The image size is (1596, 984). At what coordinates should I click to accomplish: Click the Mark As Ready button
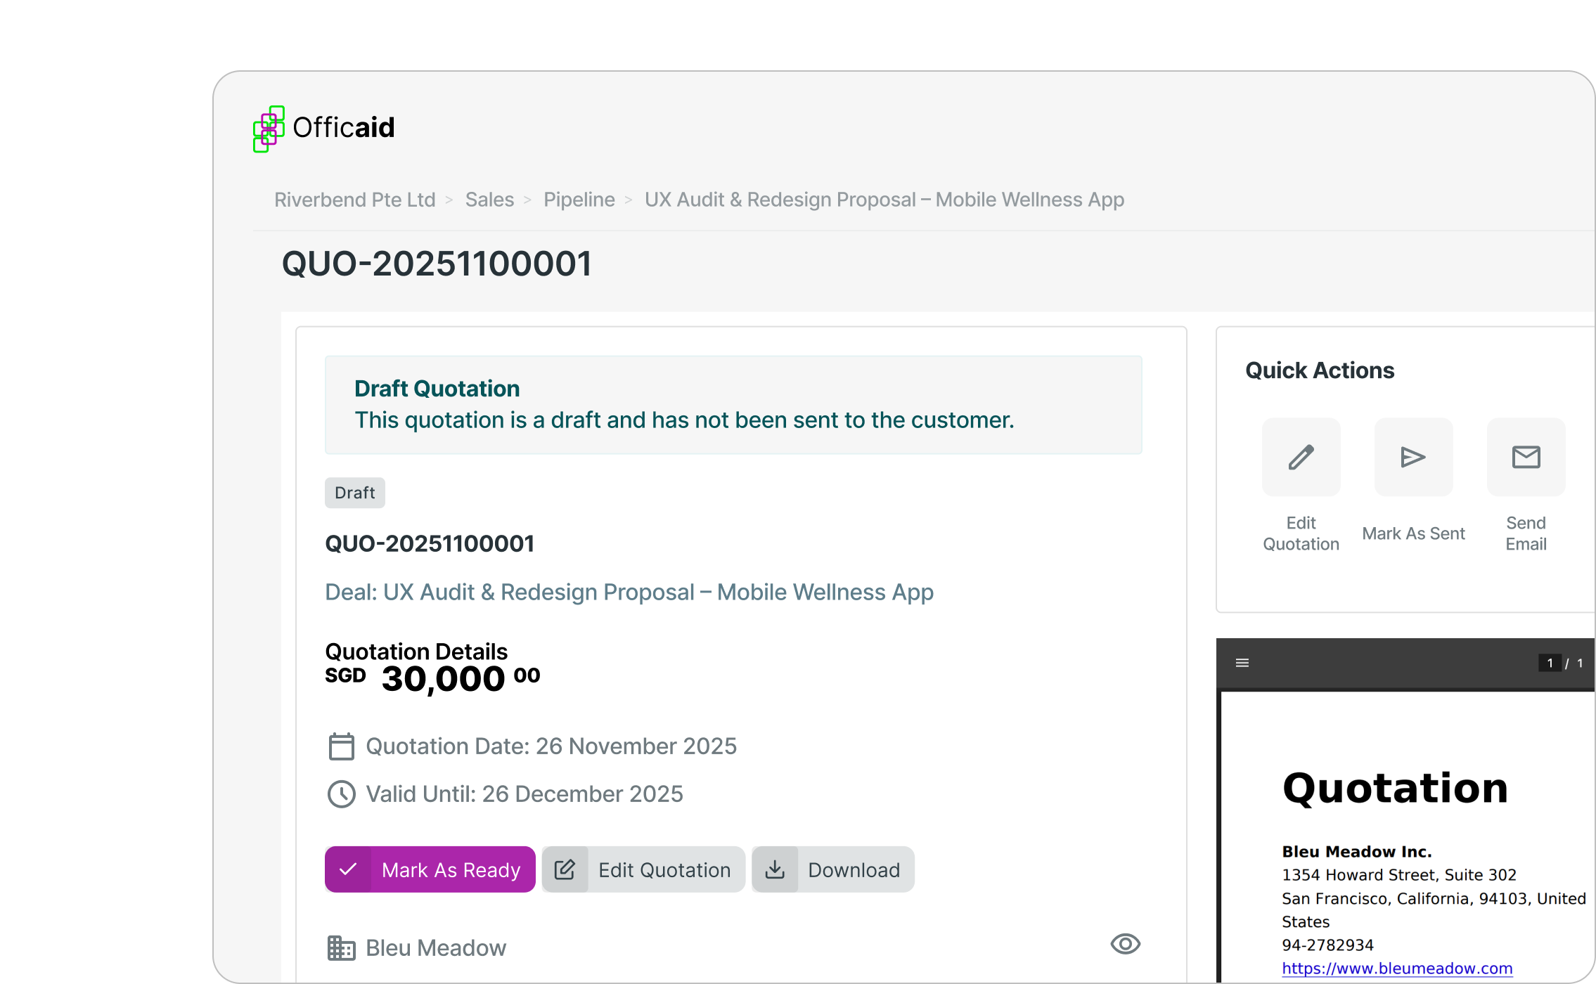pyautogui.click(x=430, y=869)
